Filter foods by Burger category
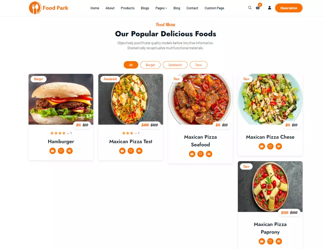 tap(150, 65)
